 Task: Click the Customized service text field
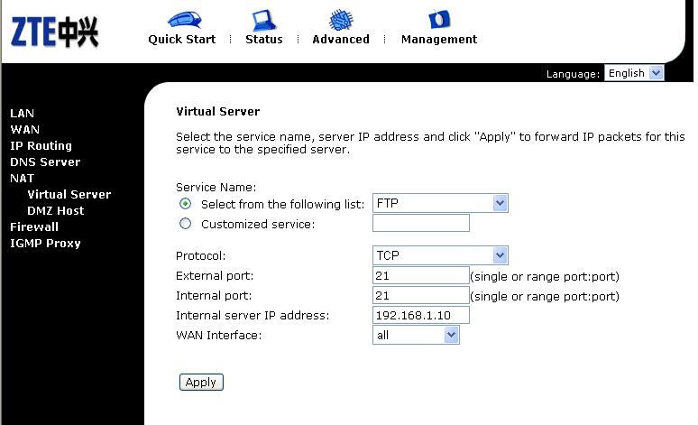point(420,223)
